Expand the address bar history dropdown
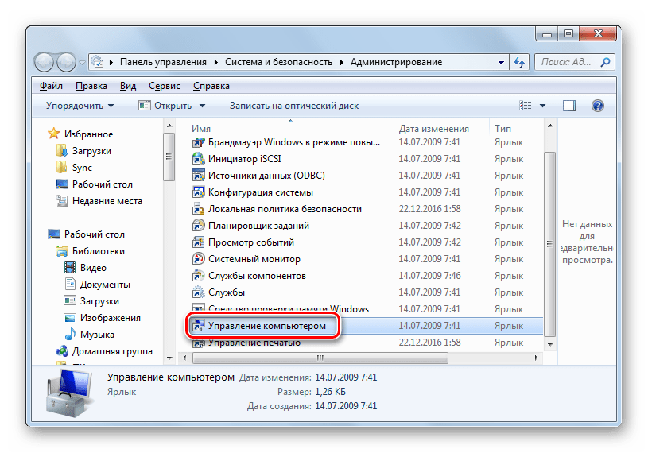This screenshot has width=648, height=453. click(x=501, y=62)
